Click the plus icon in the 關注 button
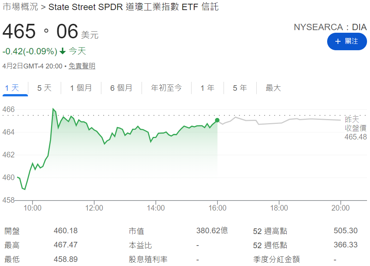This screenshot has width=370, height=266. point(338,41)
